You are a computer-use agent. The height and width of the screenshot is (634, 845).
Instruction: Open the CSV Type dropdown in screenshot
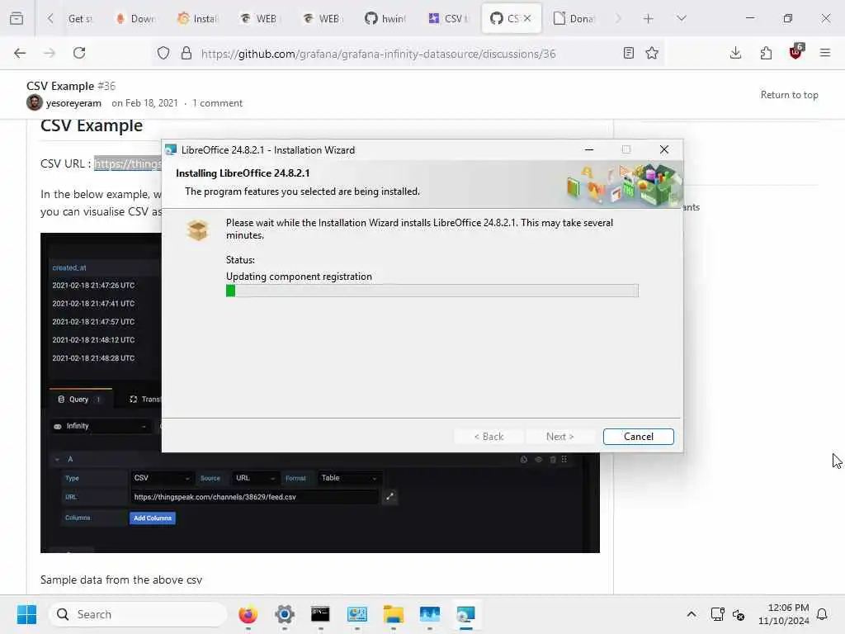coord(161,478)
